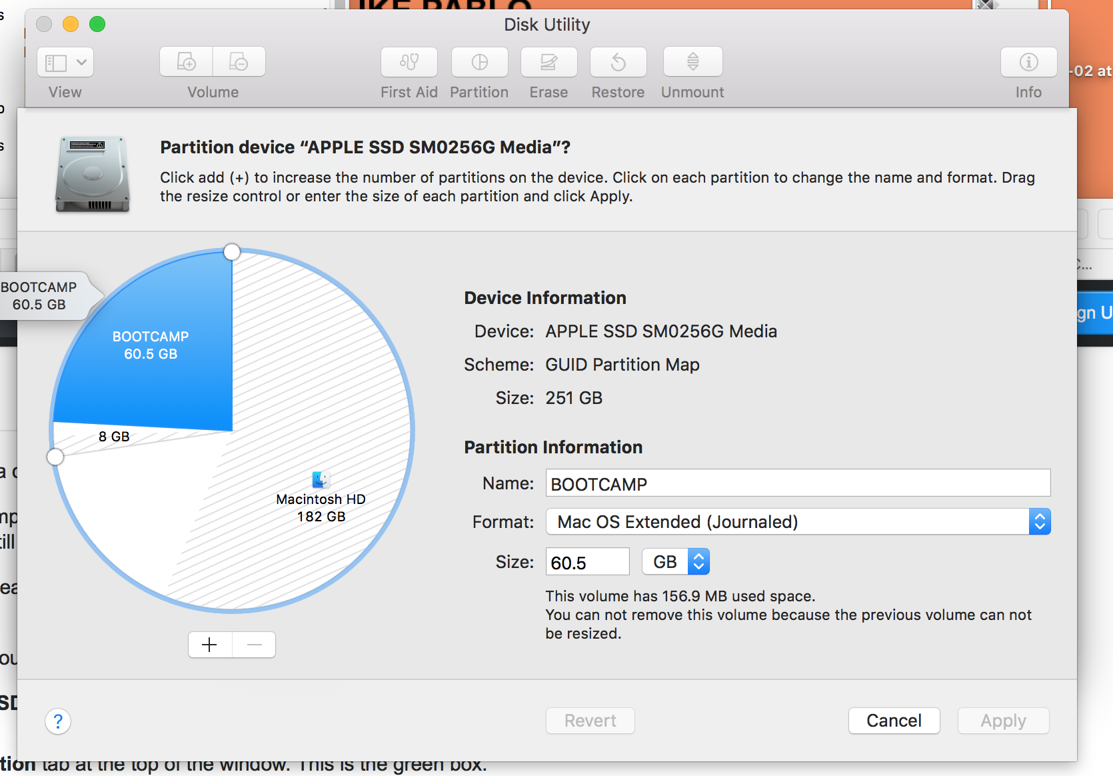The width and height of the screenshot is (1113, 776).
Task: Click the Apply button
Action: pos(1004,721)
